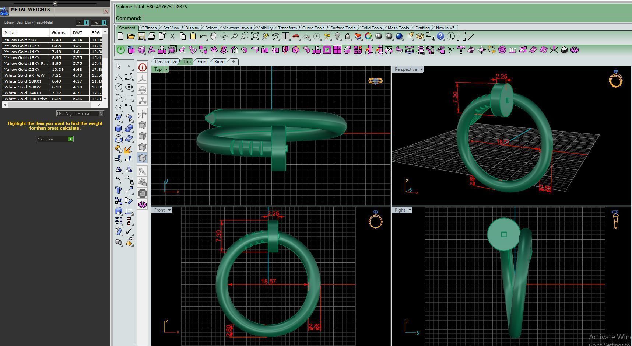The width and height of the screenshot is (632, 346).
Task: Select the Yellow Gold:22KY row
Action: [x=52, y=69]
